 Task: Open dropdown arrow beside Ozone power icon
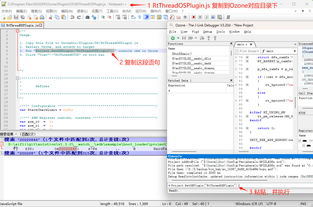[x=178, y=38]
